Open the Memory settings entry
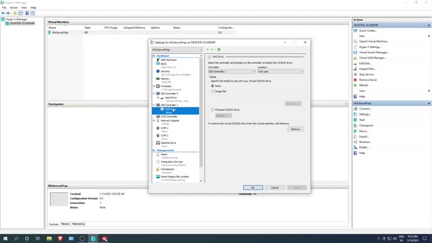The image size is (432, 243). 165,79
